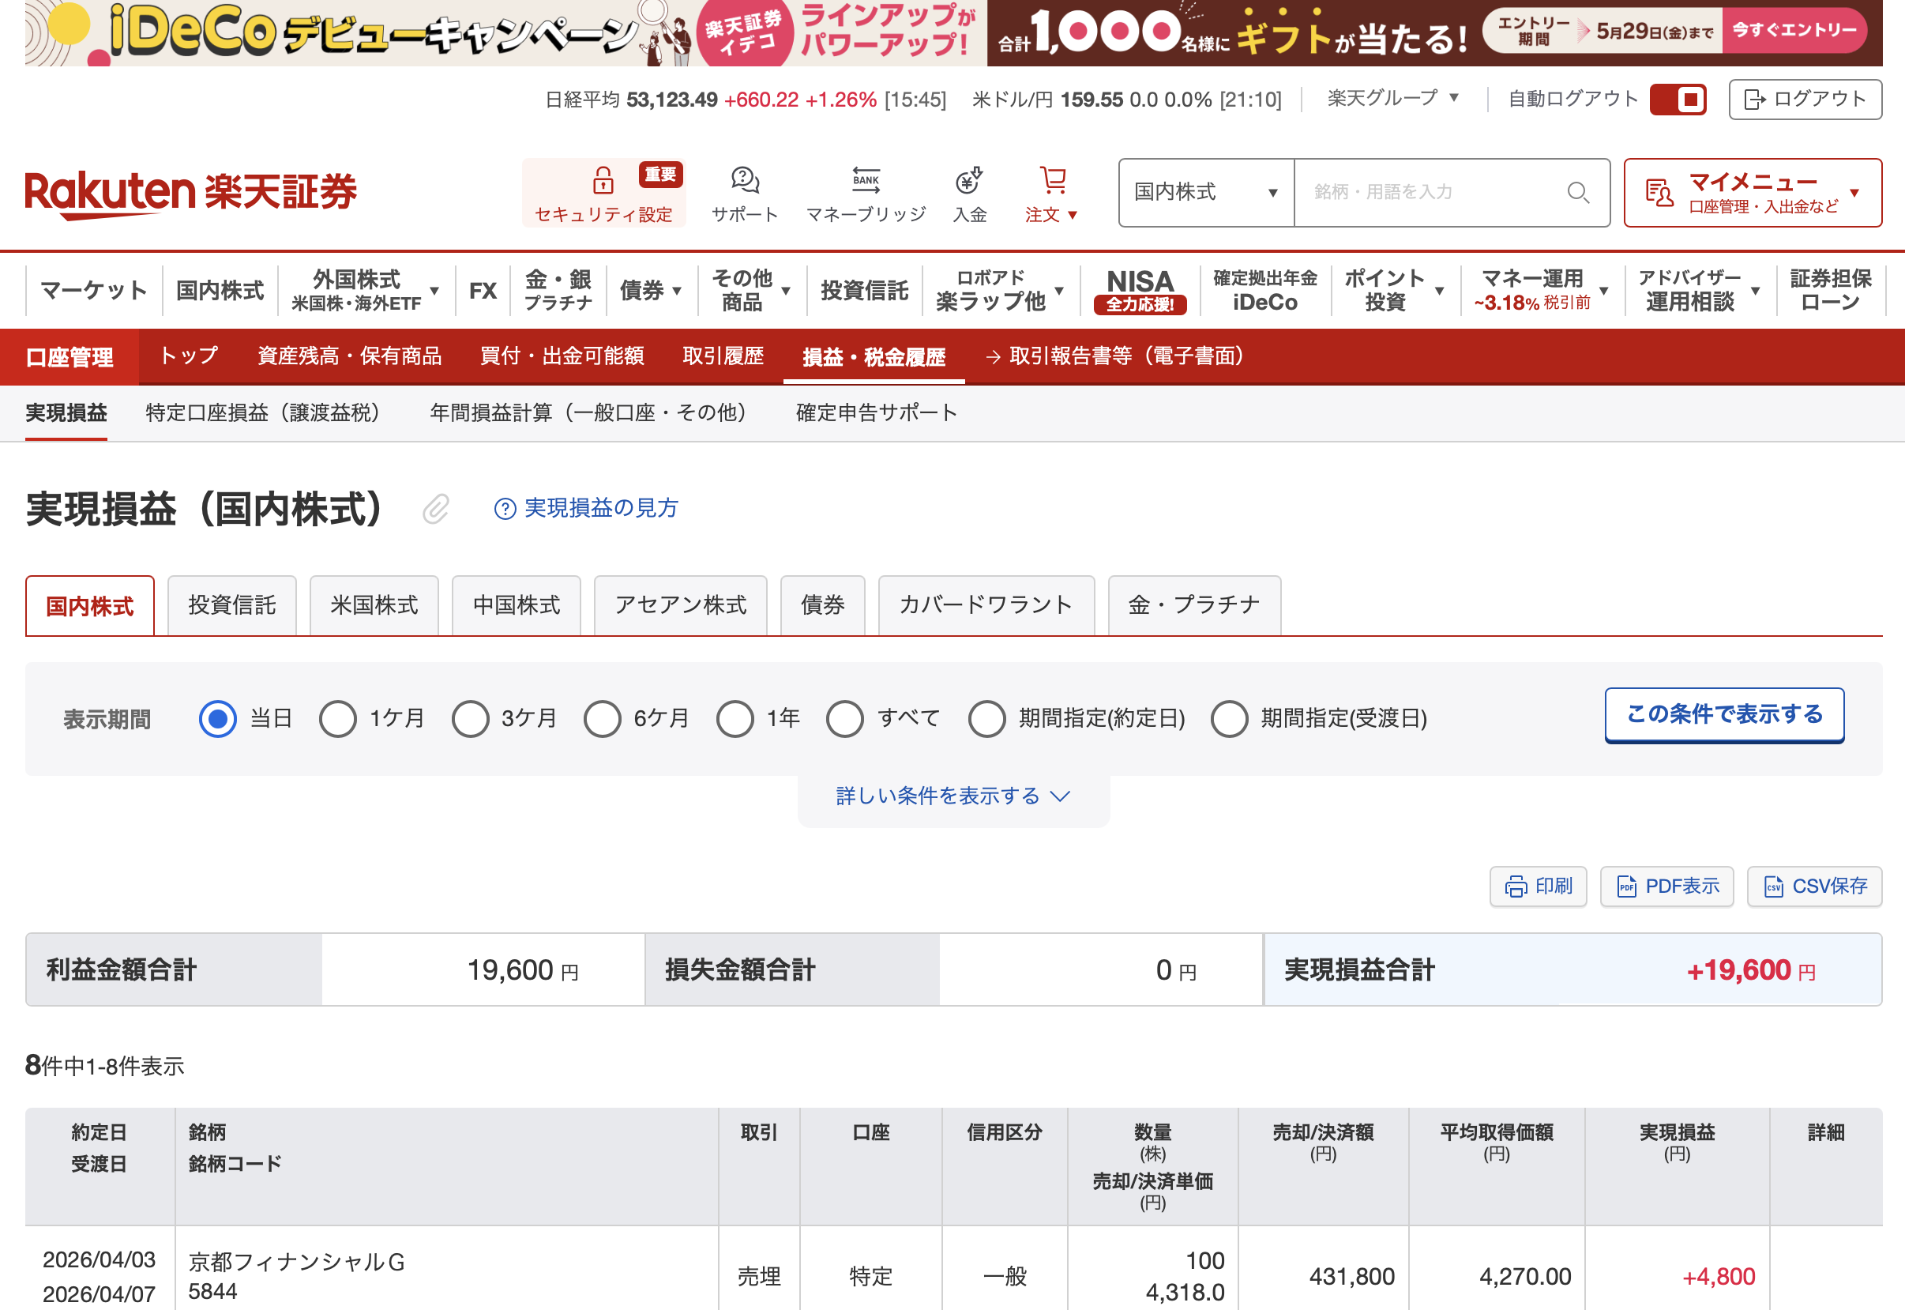Switch to the 投資信託 tab
Screen dimensions: 1905x1310
[x=231, y=606]
